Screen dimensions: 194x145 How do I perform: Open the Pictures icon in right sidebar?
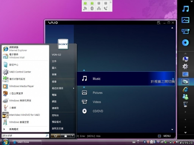coord(185,20)
